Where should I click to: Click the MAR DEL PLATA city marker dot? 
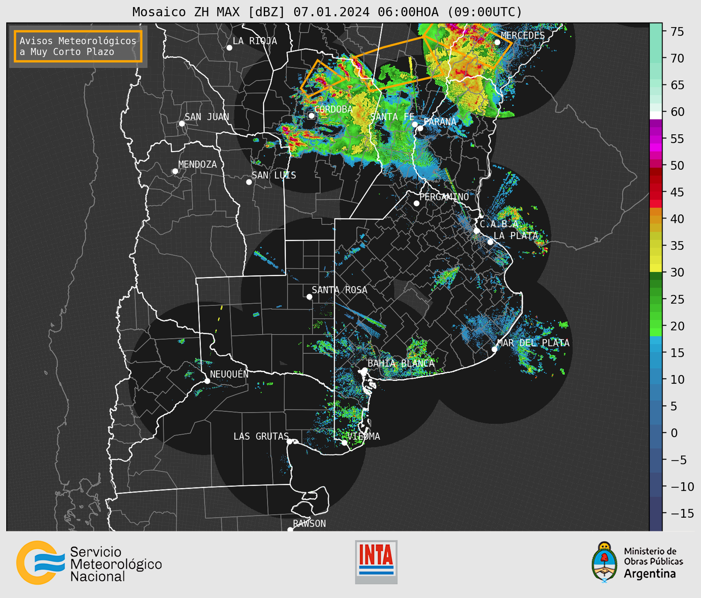pos(494,349)
